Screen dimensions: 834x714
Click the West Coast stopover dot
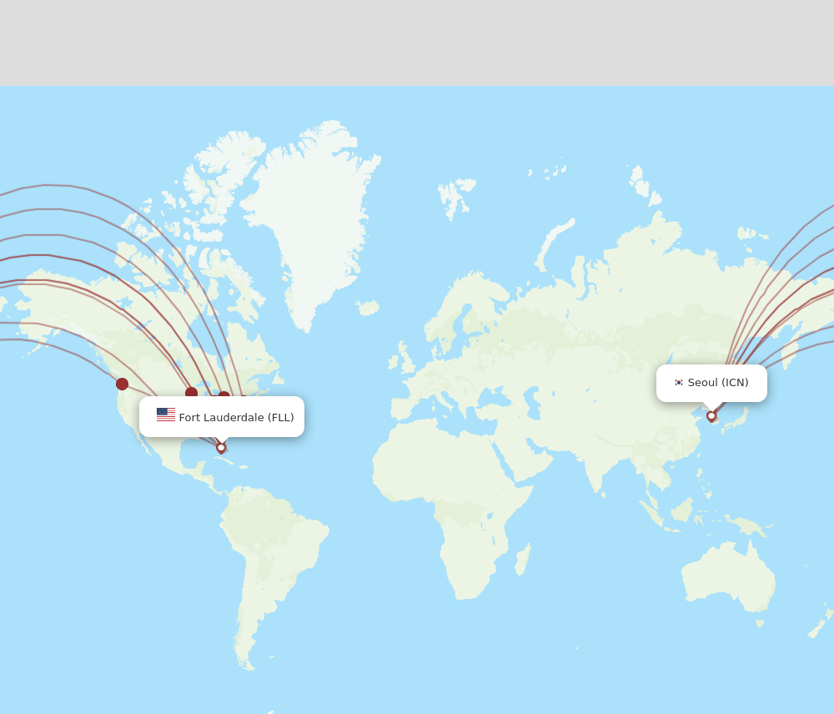(122, 384)
